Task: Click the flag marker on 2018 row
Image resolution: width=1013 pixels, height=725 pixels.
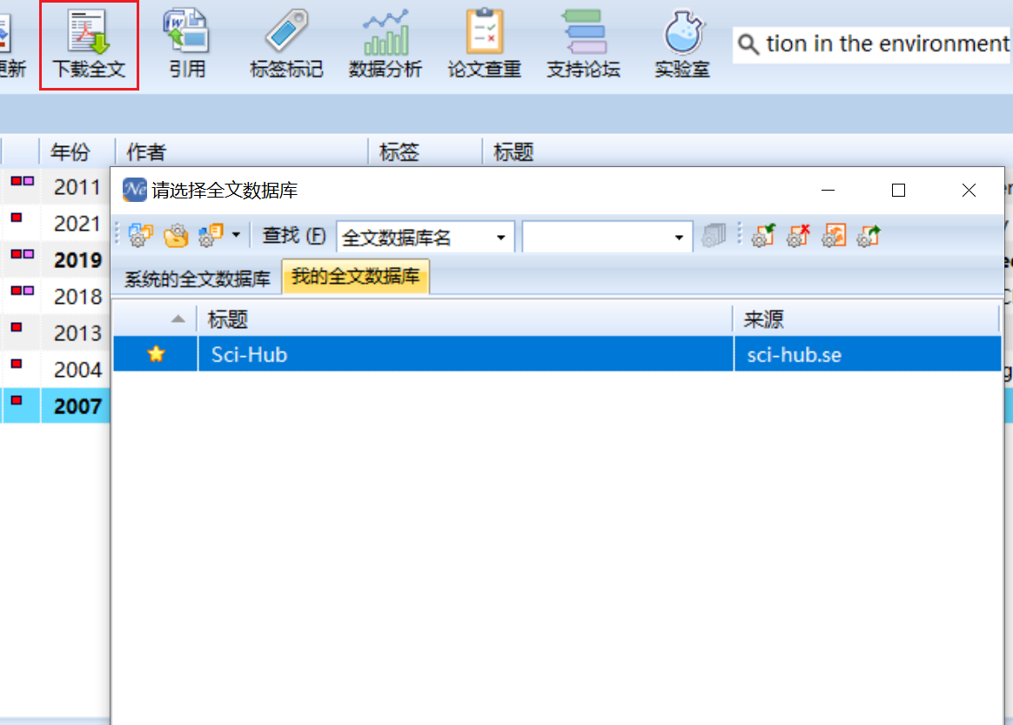Action: 22,291
